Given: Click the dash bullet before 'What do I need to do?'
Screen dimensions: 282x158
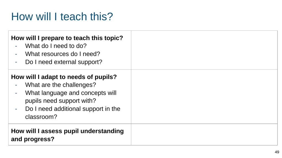Looking at the screenshot, I should [x=16, y=46].
